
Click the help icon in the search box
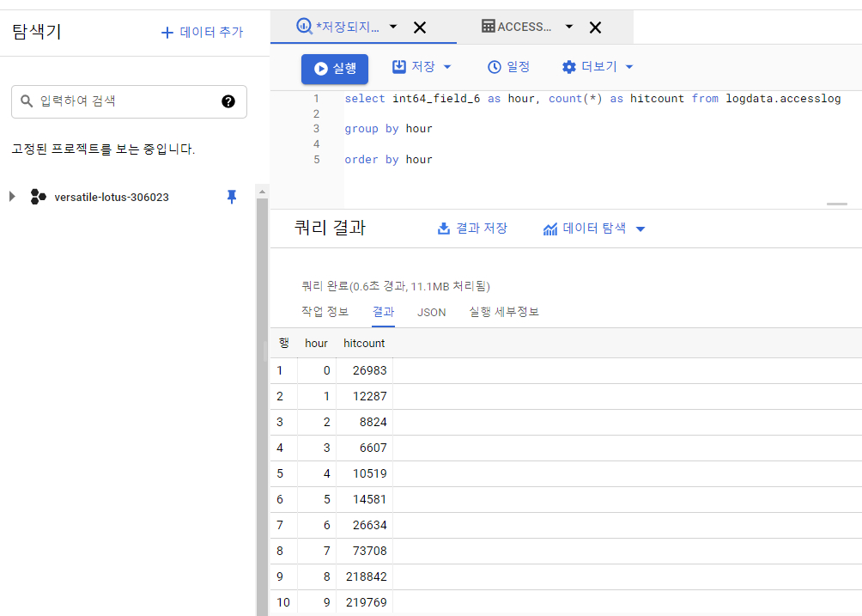click(x=228, y=101)
